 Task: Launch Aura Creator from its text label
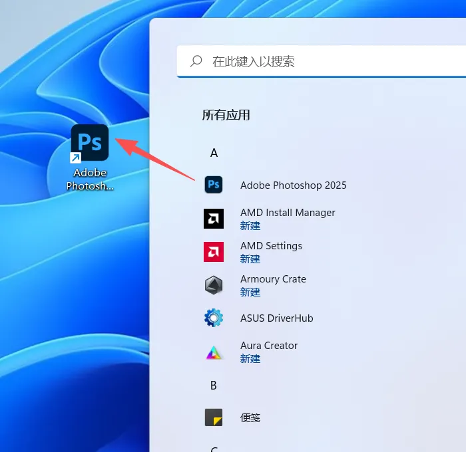269,346
